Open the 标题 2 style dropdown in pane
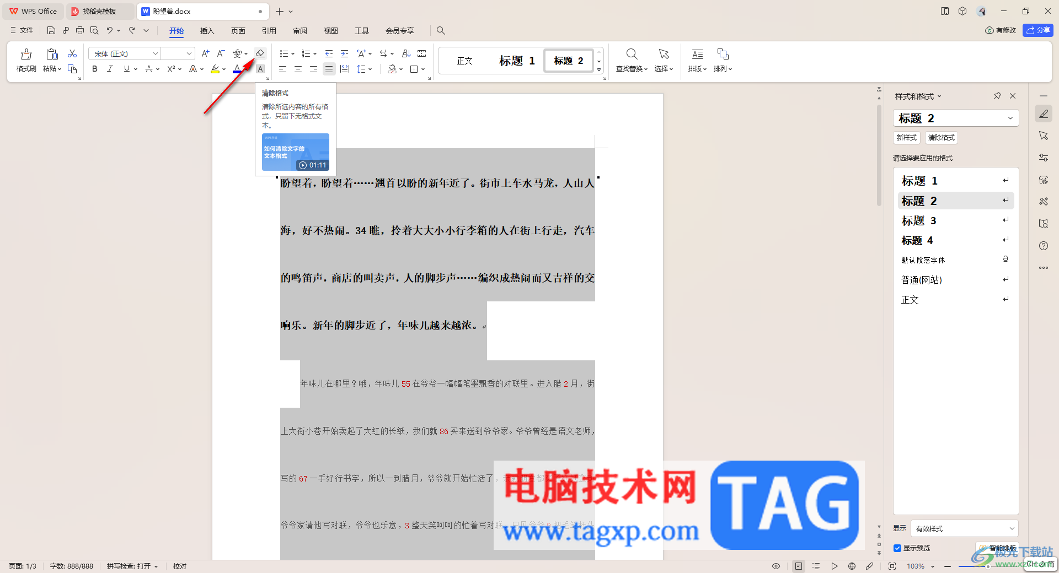The width and height of the screenshot is (1059, 573). (1010, 118)
